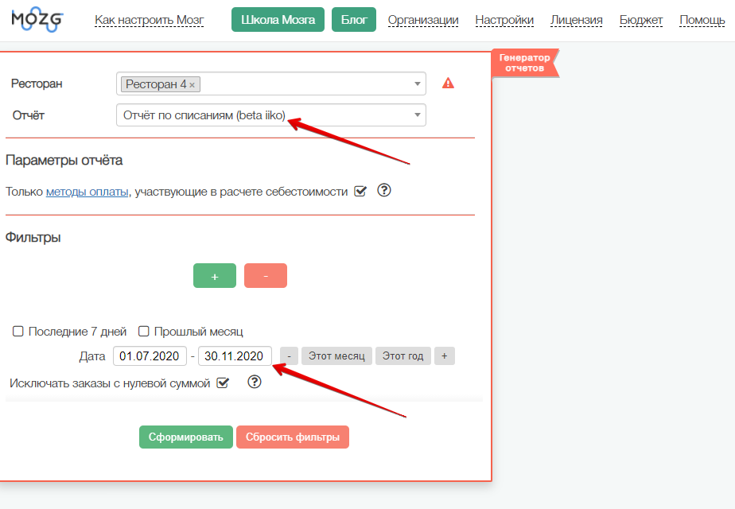
Task: Click the MOZG logo
Action: pos(37,20)
